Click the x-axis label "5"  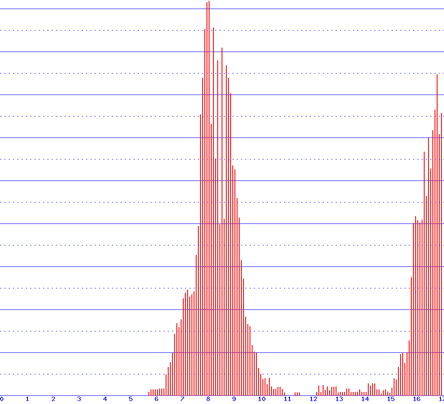[x=130, y=399]
